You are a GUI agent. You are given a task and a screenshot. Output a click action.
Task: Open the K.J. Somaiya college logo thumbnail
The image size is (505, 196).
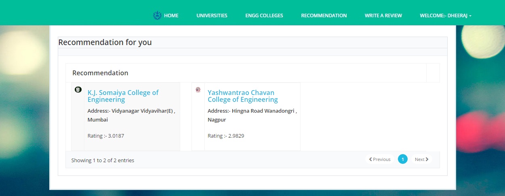coord(78,89)
